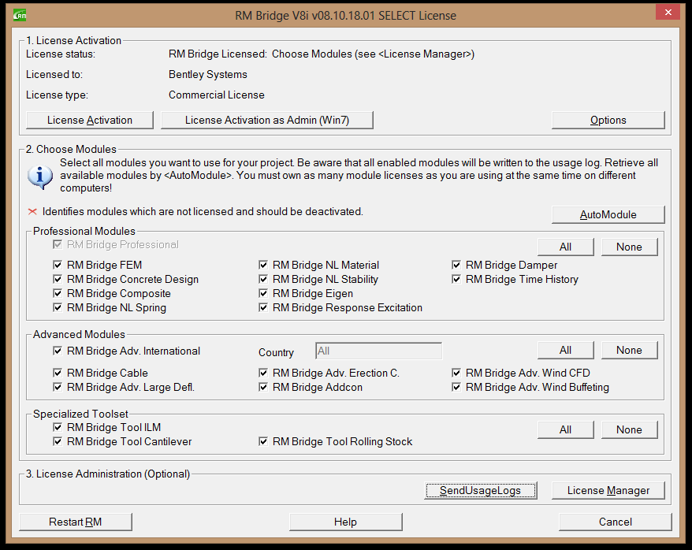692x550 pixels.
Task: Toggle RM Bridge Concrete Design checkbox
Action: [x=58, y=279]
